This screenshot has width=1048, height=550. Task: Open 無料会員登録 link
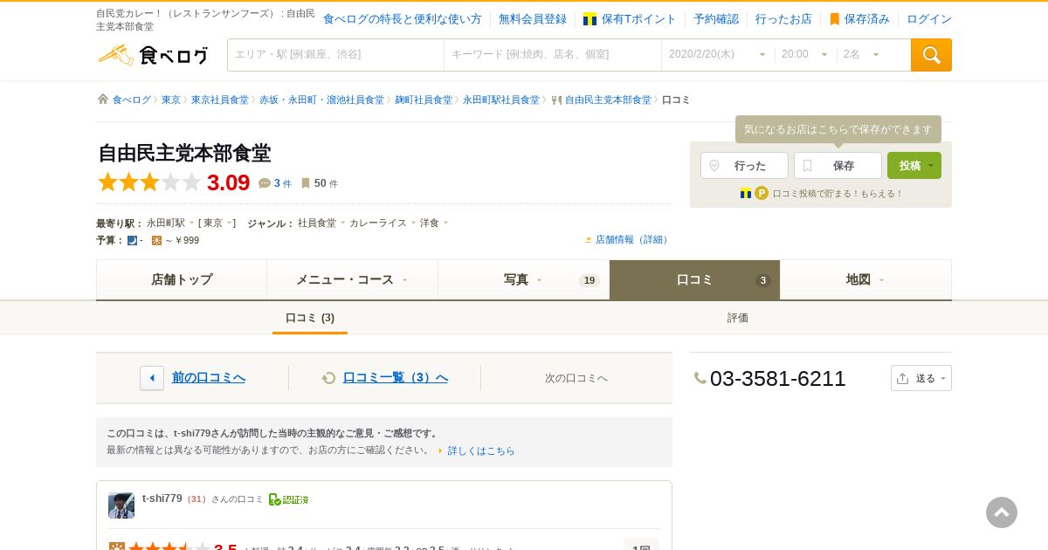click(533, 19)
